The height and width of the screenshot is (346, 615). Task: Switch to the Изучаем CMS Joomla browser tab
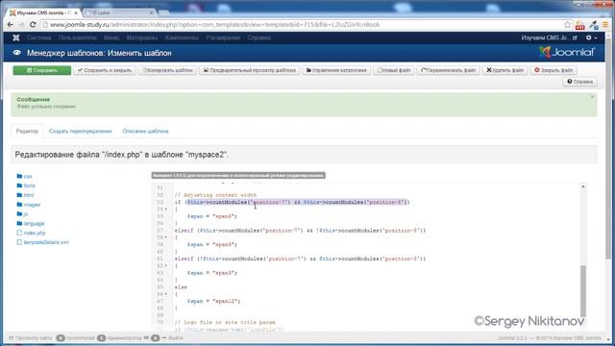pos(41,12)
